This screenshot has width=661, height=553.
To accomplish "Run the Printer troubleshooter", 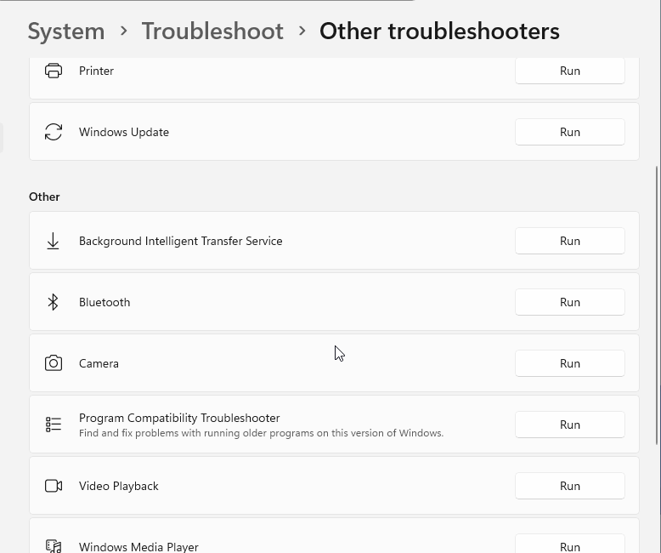I will tap(570, 71).
